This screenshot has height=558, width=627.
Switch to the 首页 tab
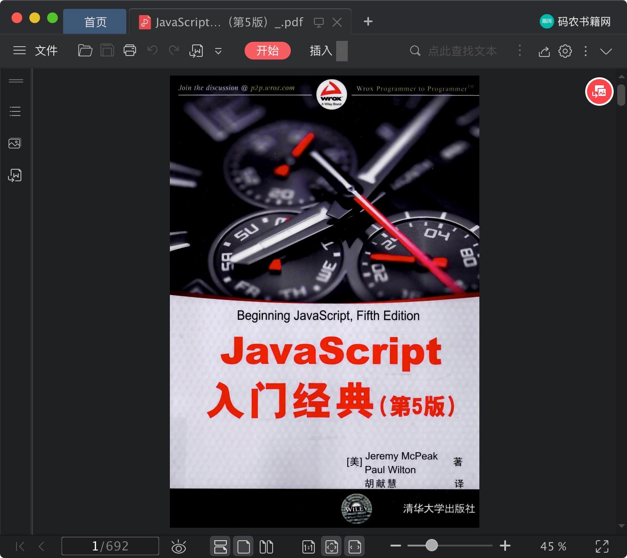(95, 22)
